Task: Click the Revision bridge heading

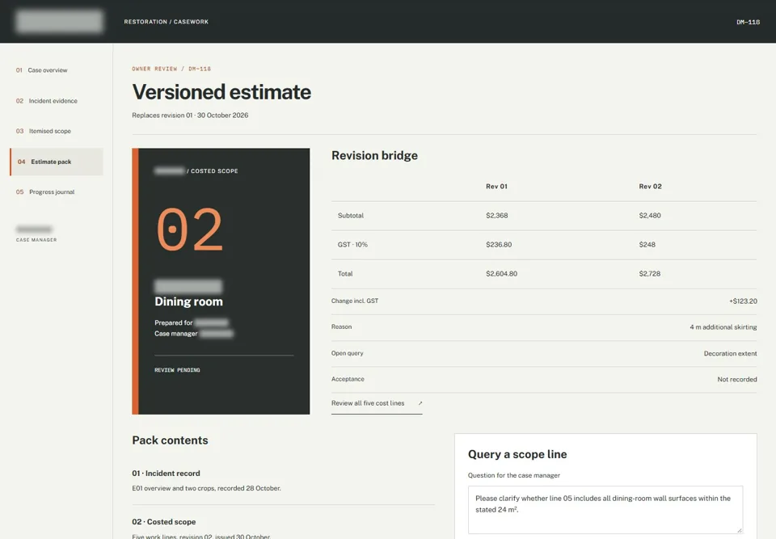Action: click(374, 155)
